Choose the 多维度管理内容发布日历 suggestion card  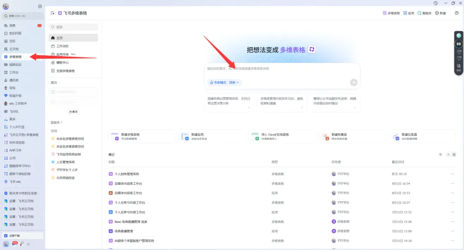282,102
